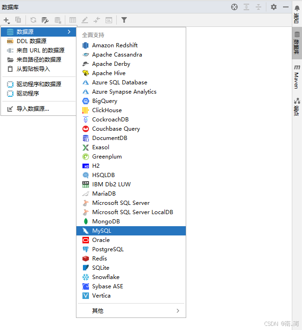Select Apache Hive data source
Screen dimensions: 302x330
point(131,73)
